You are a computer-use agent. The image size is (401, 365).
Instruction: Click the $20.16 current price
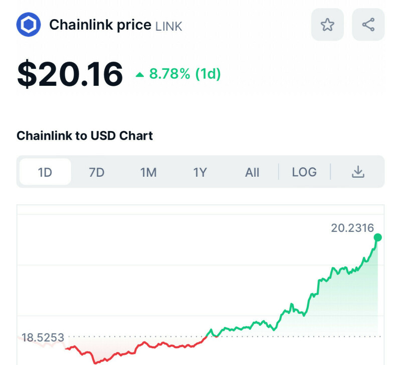point(70,74)
